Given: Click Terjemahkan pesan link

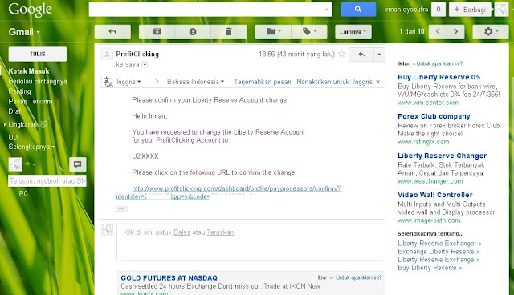Looking at the screenshot, I should click(263, 82).
